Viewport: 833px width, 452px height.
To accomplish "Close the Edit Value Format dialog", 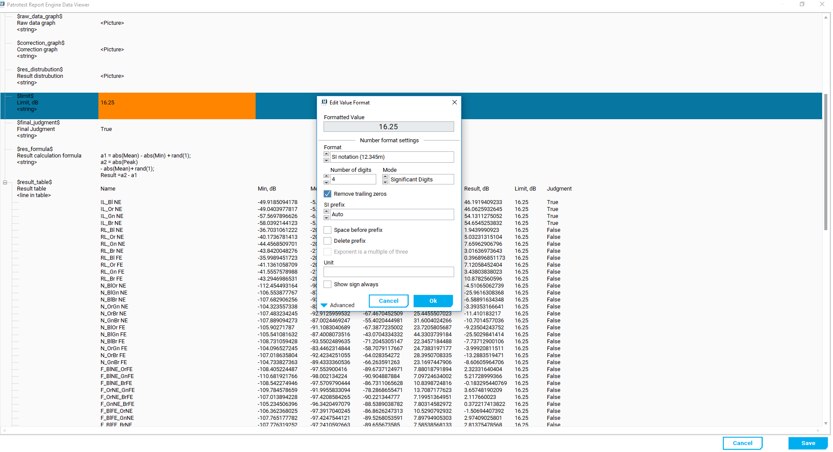I will (454, 102).
